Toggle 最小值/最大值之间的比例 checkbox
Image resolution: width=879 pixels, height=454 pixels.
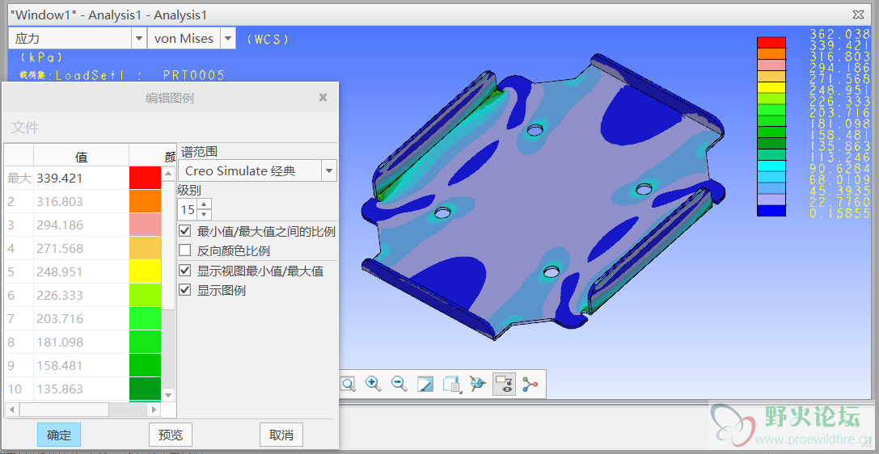pyautogui.click(x=185, y=231)
